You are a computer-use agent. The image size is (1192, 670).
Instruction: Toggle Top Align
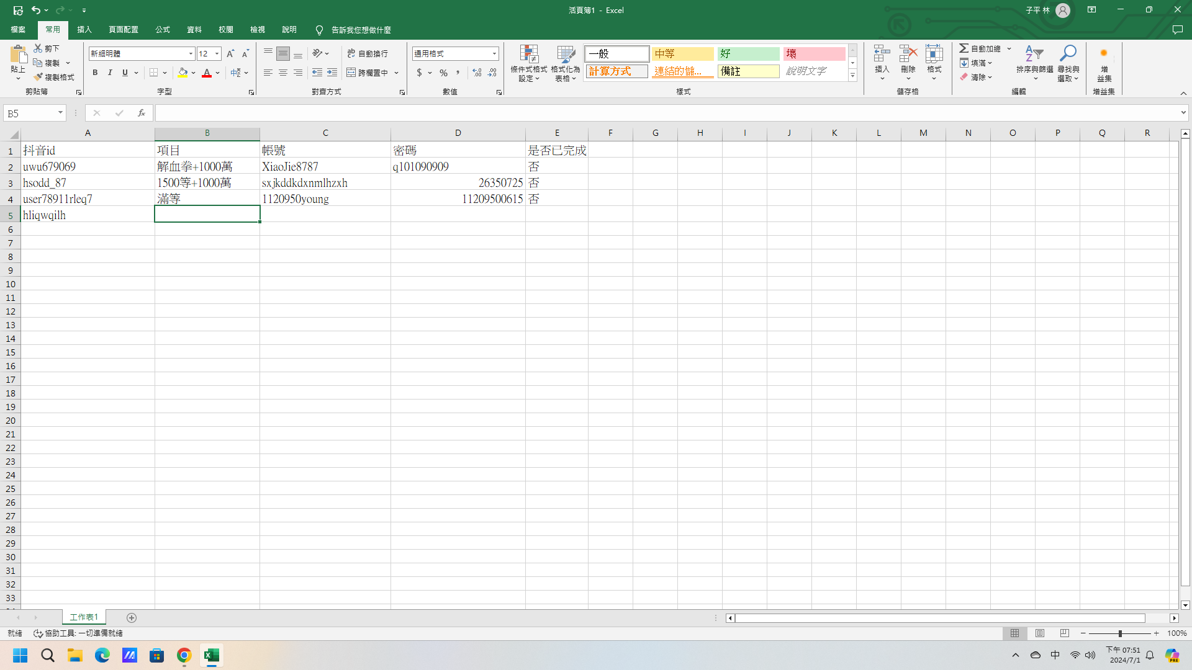click(268, 54)
